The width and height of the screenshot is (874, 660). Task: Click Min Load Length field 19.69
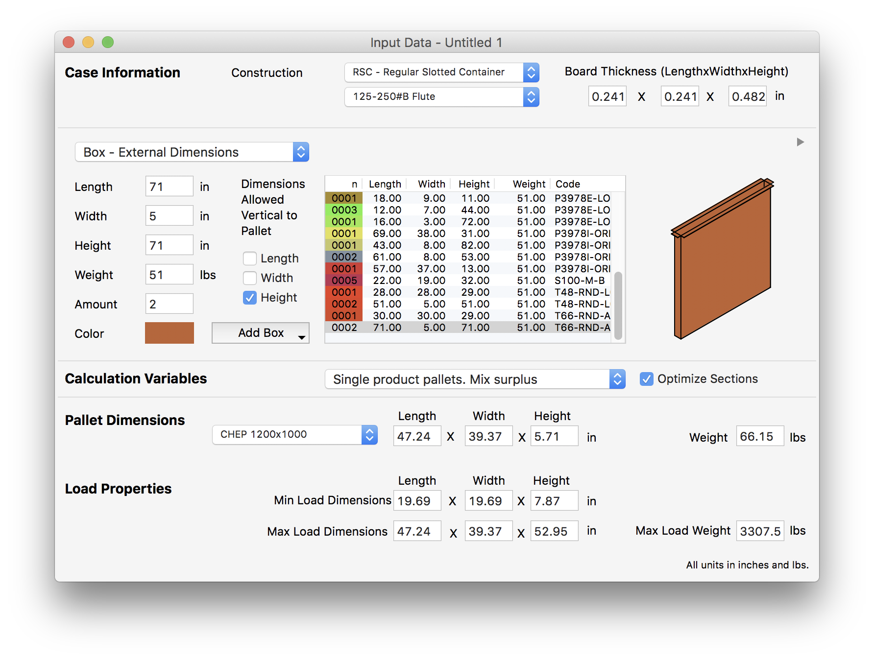(x=417, y=501)
